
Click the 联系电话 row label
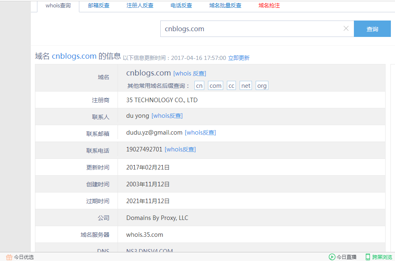tap(98, 151)
